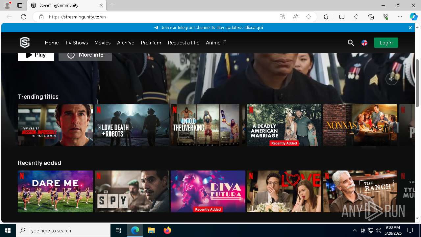This screenshot has width=421, height=237.
Task: Open the site search magnifier icon
Action: (x=351, y=43)
